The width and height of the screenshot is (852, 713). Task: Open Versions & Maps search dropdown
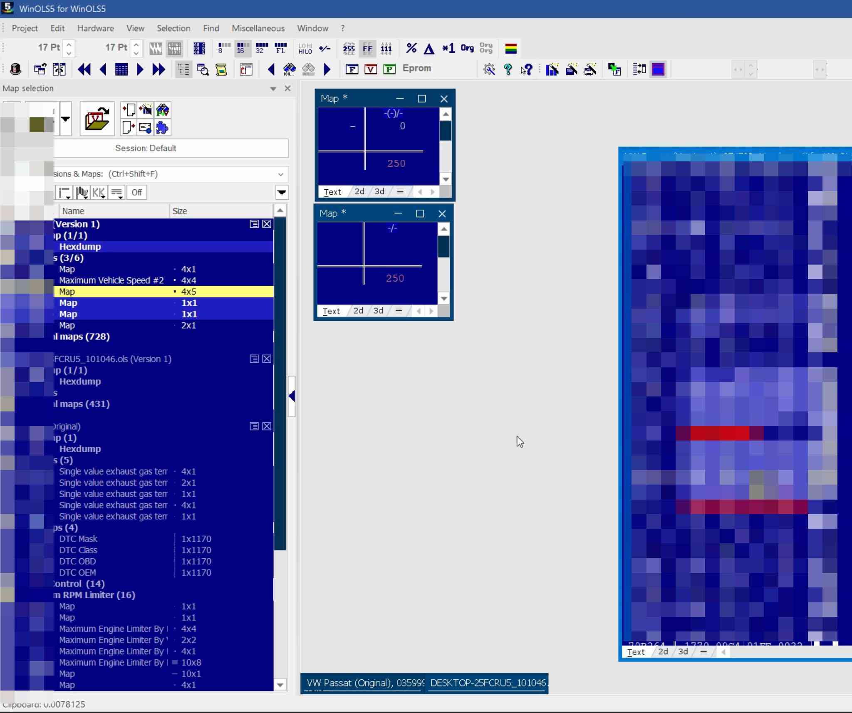pyautogui.click(x=280, y=174)
